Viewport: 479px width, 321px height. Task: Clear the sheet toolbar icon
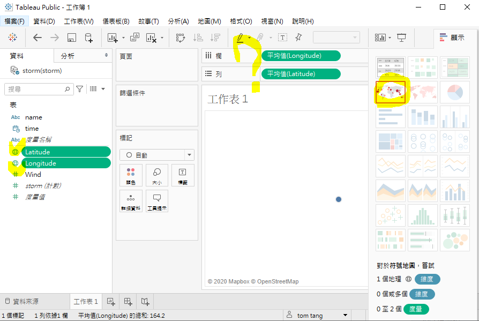pyautogui.click(x=151, y=38)
